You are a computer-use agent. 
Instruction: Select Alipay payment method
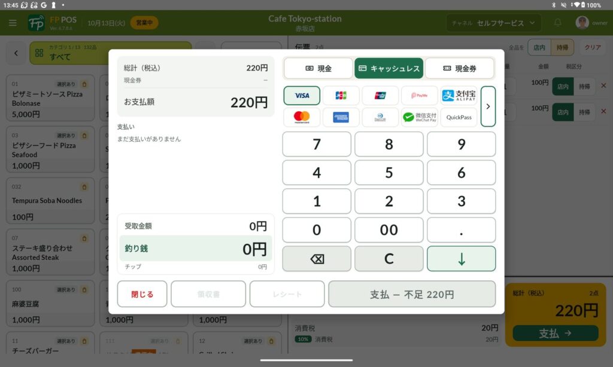[x=459, y=95]
